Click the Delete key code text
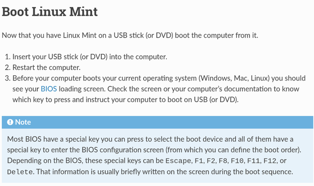The image size is (314, 186). [20, 172]
